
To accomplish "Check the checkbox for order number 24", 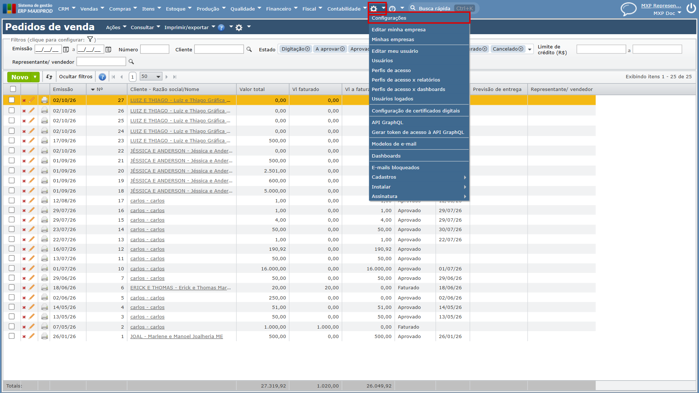I will (x=12, y=131).
